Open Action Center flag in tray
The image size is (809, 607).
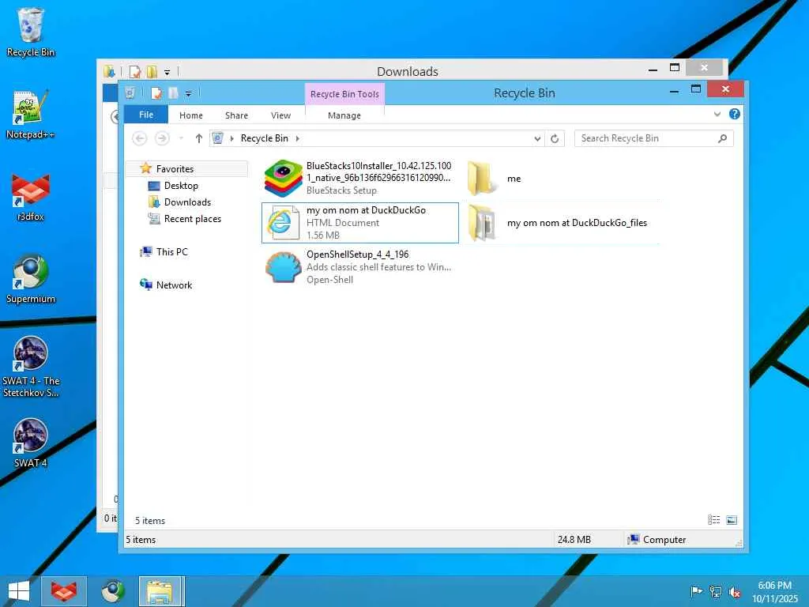point(696,591)
